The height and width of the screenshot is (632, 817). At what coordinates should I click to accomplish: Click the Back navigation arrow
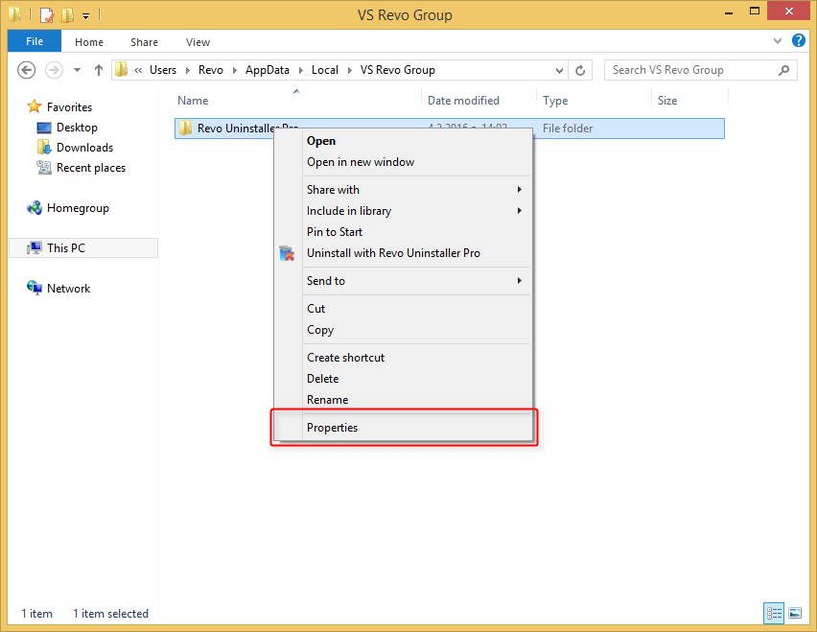[26, 70]
